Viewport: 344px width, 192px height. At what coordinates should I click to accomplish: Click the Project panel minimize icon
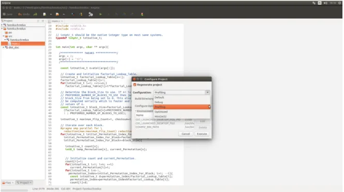[38, 21]
